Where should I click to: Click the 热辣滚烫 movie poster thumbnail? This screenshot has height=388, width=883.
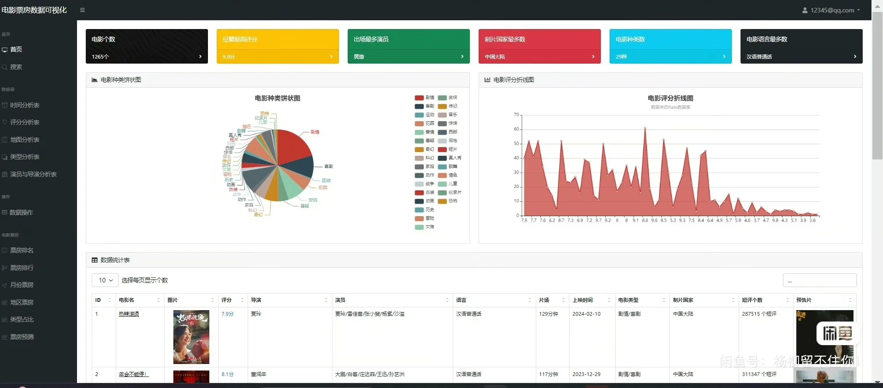tap(191, 337)
